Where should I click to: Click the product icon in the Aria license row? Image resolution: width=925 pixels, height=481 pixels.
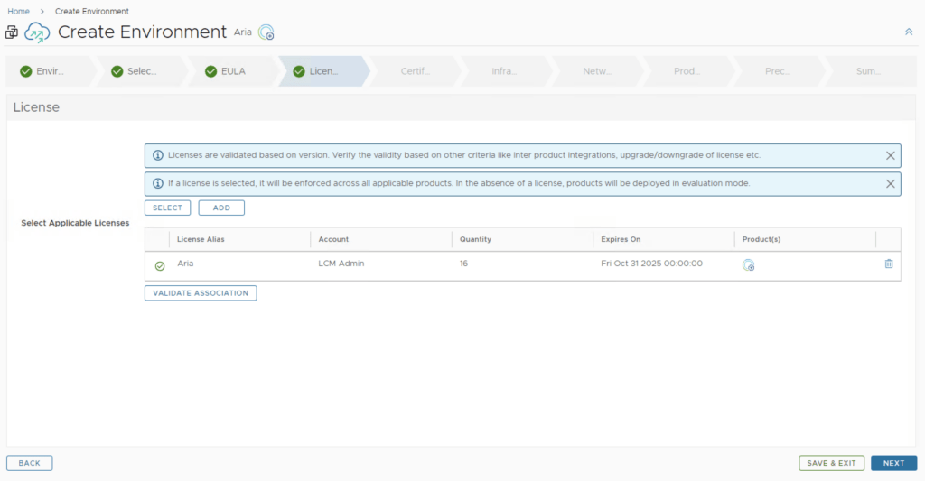coord(748,264)
